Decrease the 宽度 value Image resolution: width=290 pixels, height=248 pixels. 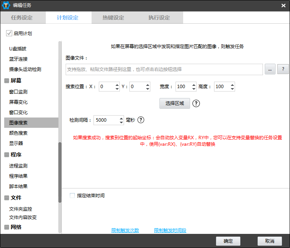[193, 89]
